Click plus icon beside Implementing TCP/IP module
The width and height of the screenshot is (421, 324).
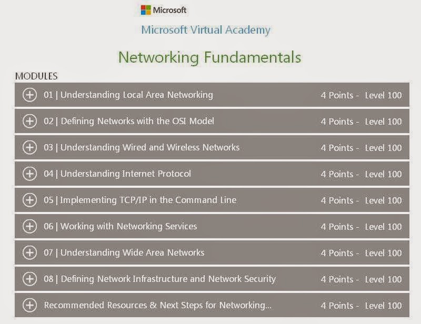click(30, 200)
